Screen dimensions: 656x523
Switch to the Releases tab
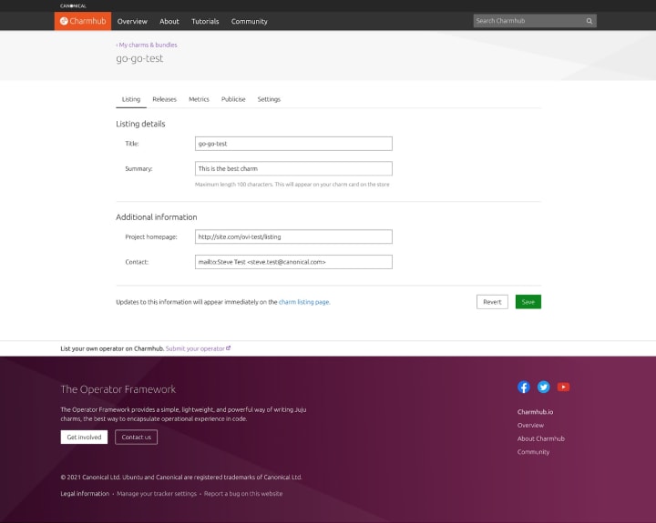coord(164,99)
